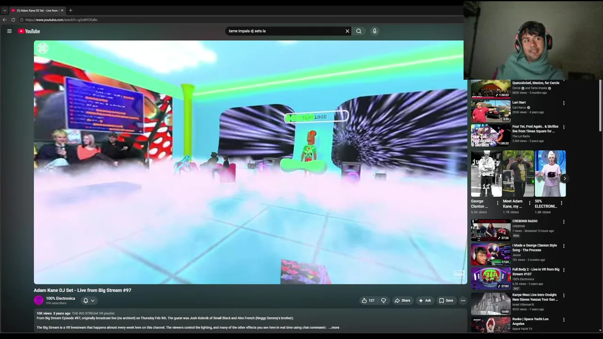Click the Janzei channel name
Screen dimensions: 603x339
click(516, 255)
